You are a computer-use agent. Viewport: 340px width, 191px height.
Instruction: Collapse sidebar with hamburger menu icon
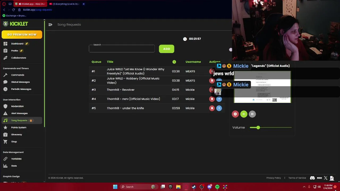50,24
